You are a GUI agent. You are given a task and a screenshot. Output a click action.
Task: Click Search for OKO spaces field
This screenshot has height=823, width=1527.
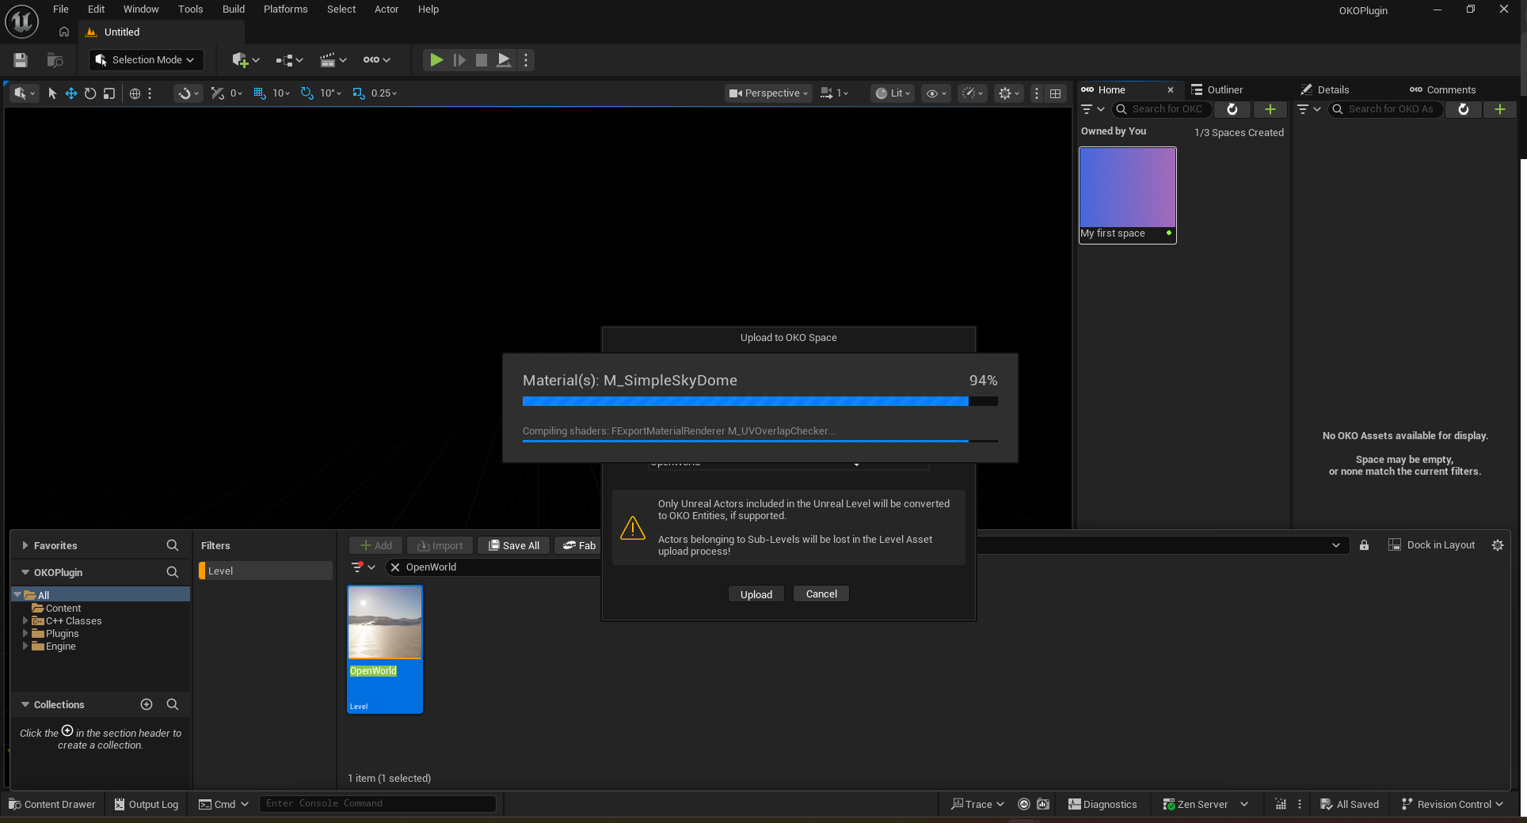[1163, 109]
